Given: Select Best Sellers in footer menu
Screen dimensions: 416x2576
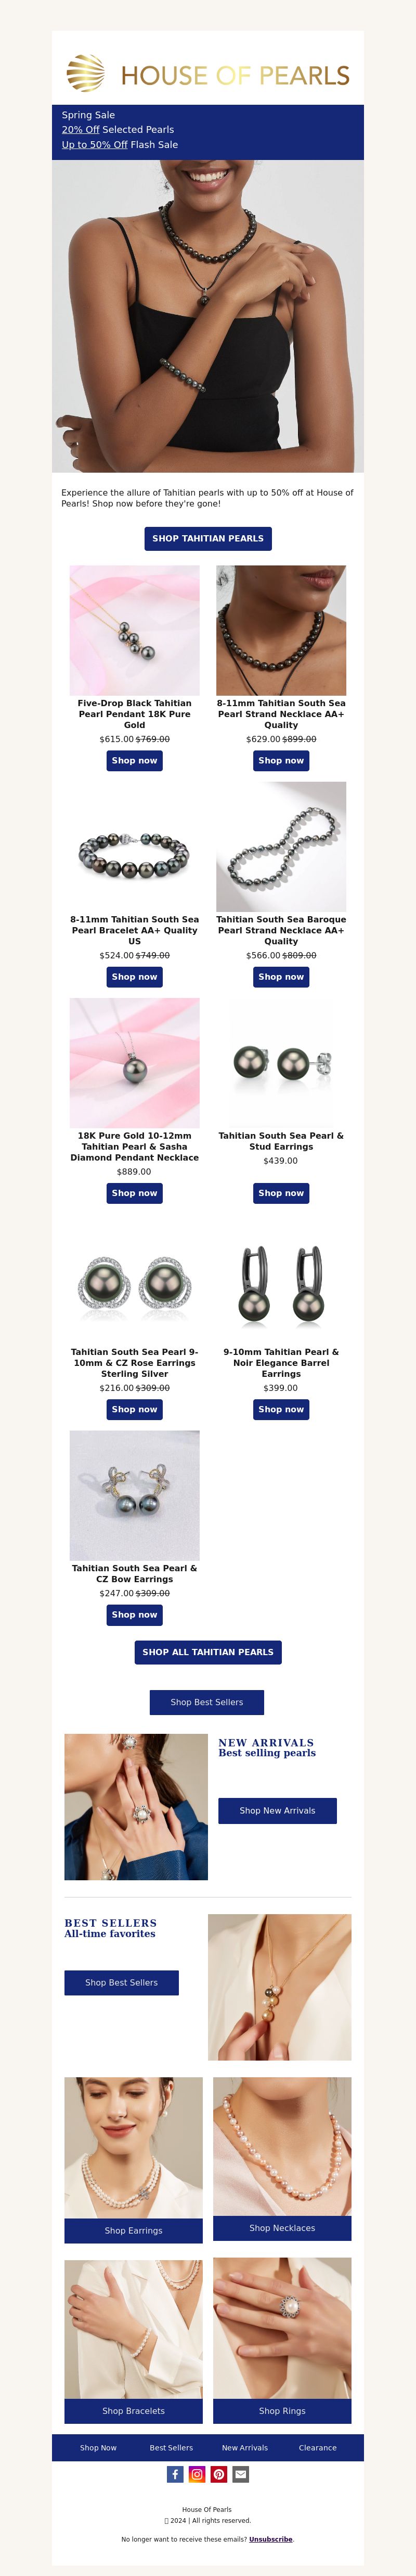Looking at the screenshot, I should (x=172, y=2448).
